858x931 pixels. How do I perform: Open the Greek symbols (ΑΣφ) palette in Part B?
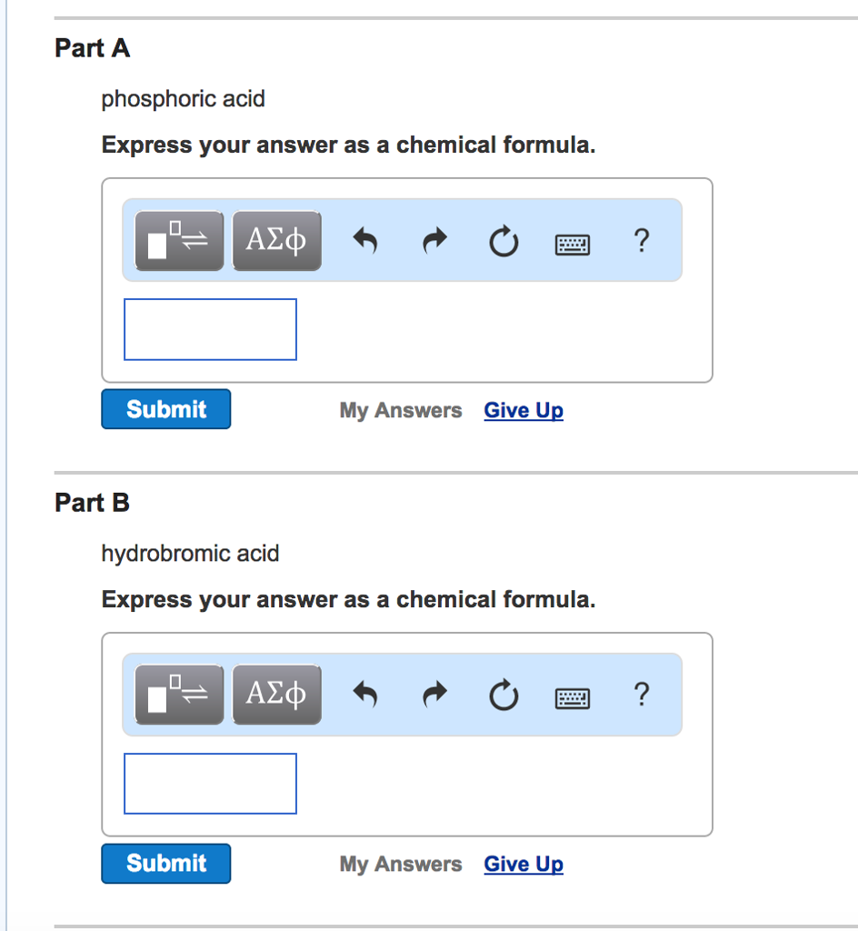pyautogui.click(x=276, y=694)
